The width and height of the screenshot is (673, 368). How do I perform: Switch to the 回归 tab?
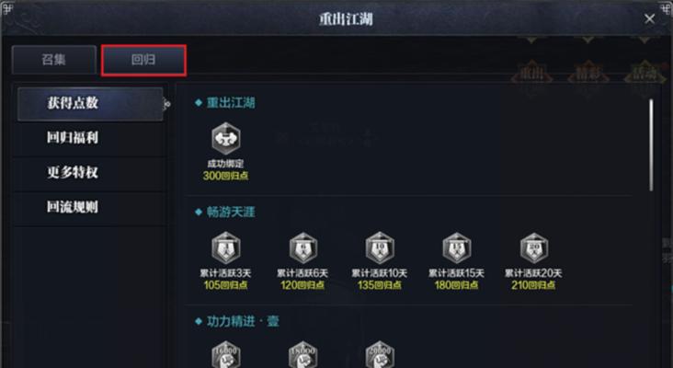click(x=143, y=60)
